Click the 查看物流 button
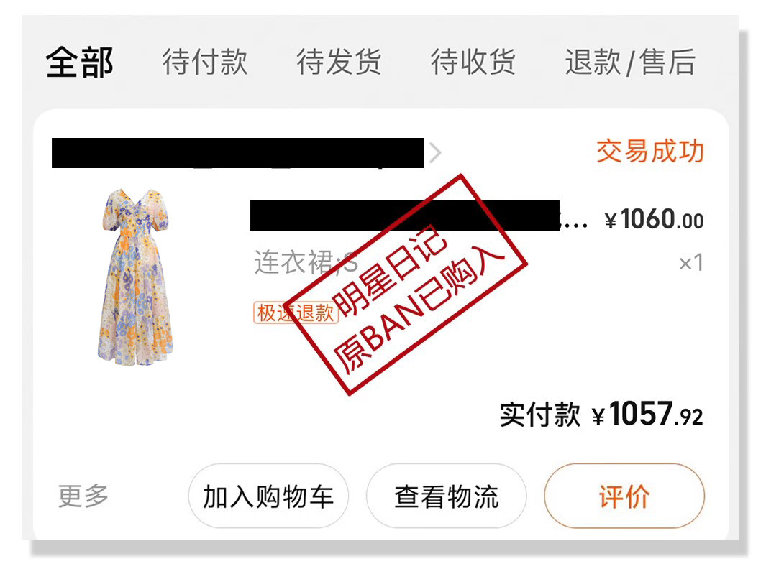This screenshot has width=766, height=569. pos(447,496)
